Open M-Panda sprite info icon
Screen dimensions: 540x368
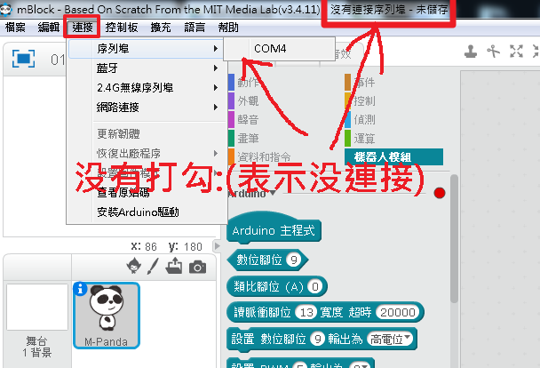[81, 289]
